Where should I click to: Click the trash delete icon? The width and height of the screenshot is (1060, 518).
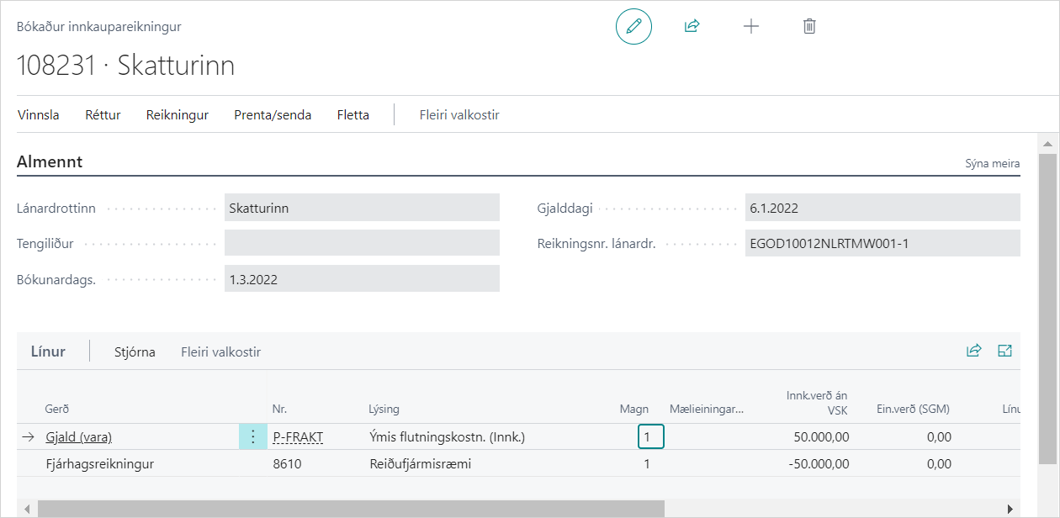pyautogui.click(x=808, y=26)
